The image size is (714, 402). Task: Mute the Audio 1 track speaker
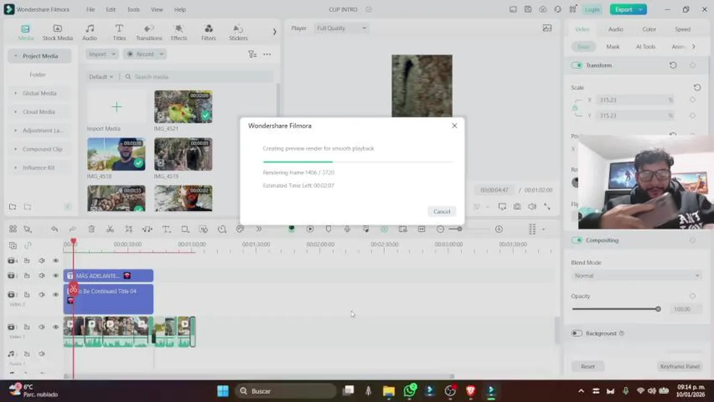click(x=41, y=353)
